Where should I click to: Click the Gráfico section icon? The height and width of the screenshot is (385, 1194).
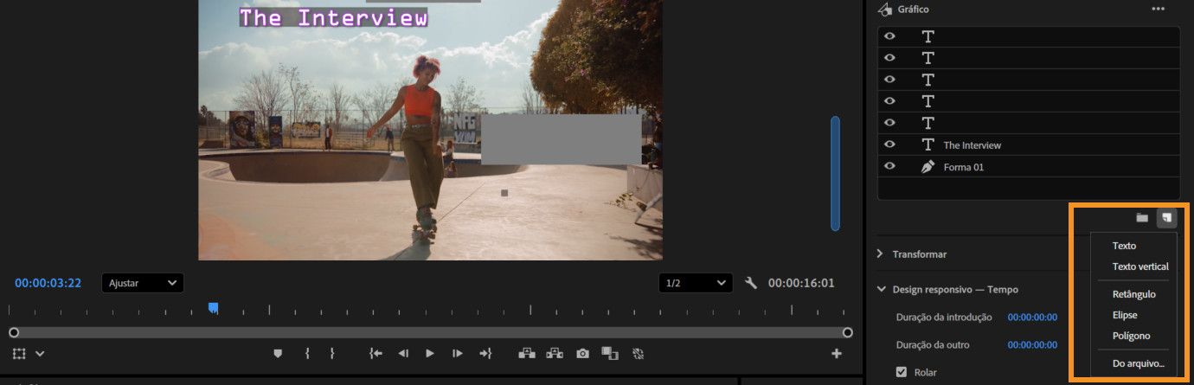coord(884,9)
